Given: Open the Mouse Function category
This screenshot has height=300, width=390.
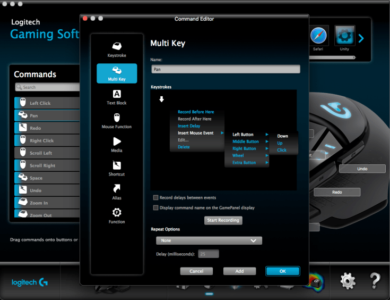Looking at the screenshot, I should tap(117, 118).
